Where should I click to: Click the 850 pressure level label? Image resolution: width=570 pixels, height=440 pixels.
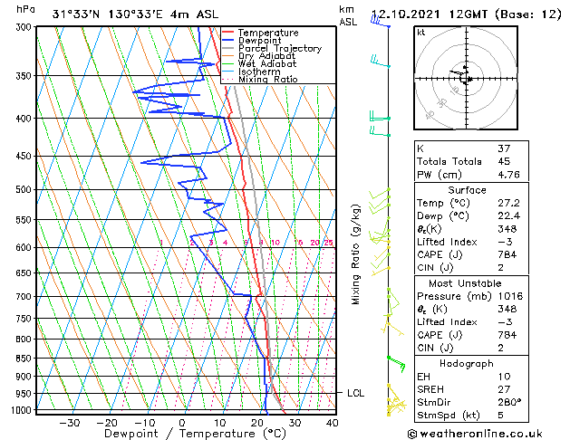click(x=25, y=359)
